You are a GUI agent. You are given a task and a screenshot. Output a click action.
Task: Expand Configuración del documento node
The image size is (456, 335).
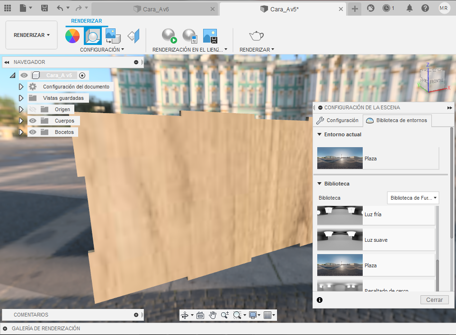click(21, 87)
